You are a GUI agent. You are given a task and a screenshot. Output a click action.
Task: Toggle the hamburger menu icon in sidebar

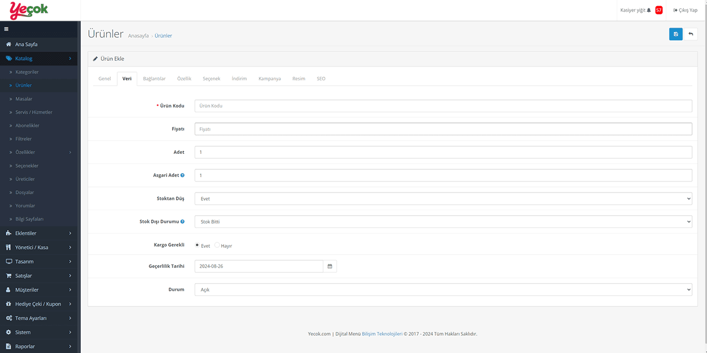pos(6,29)
